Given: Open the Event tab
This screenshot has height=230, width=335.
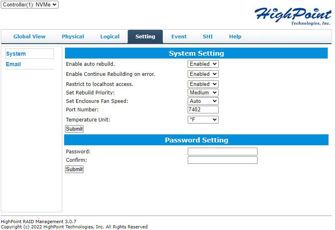Looking at the screenshot, I should tap(179, 36).
